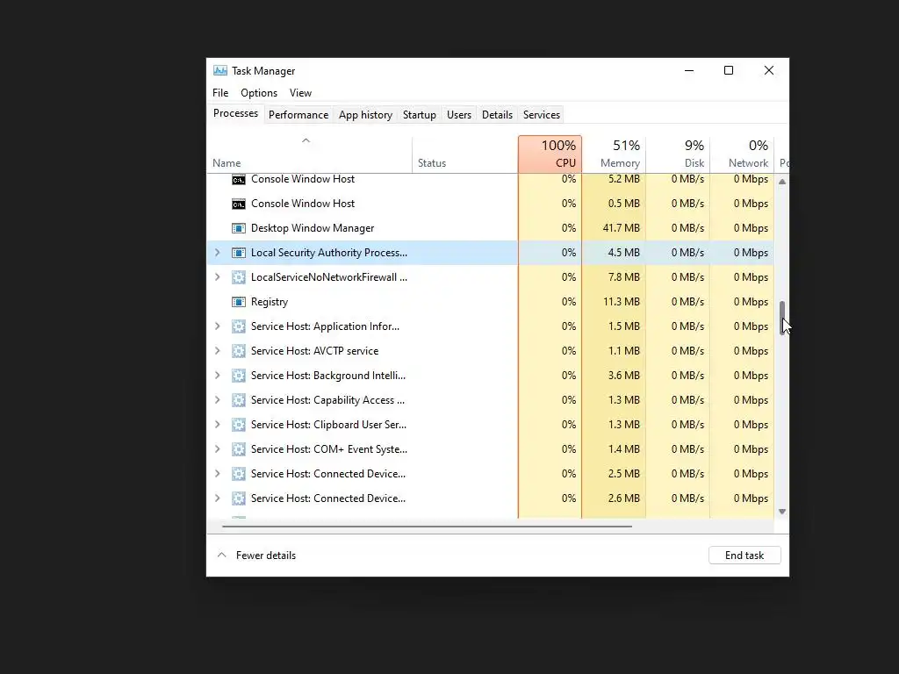Image resolution: width=899 pixels, height=674 pixels.
Task: Sort by the Status column header
Action: (x=465, y=154)
